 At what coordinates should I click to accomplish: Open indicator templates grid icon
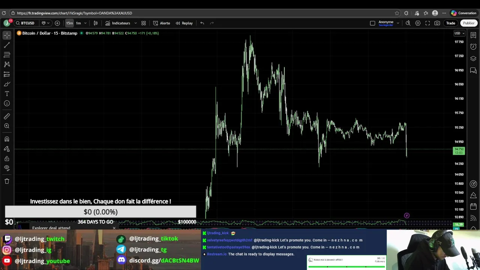[144, 23]
